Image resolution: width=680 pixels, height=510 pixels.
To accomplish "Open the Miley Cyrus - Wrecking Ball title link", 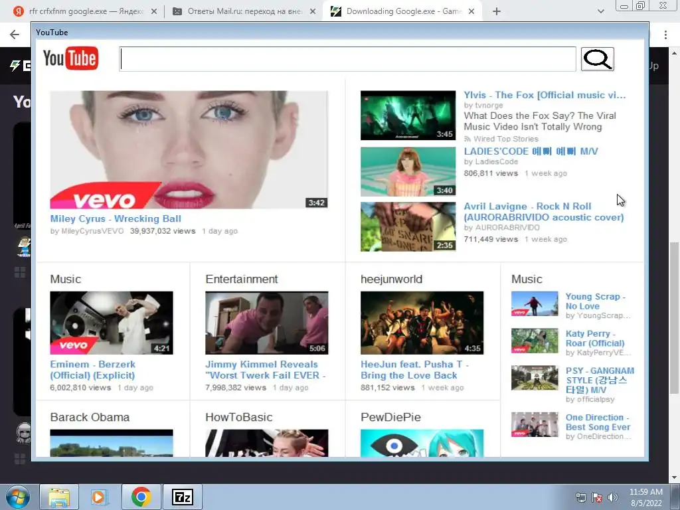I will (116, 219).
